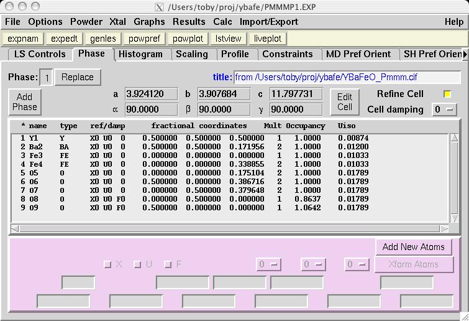Screen dimensions: 469x321
Task: Click the Add Phase button
Action: pos(24,102)
